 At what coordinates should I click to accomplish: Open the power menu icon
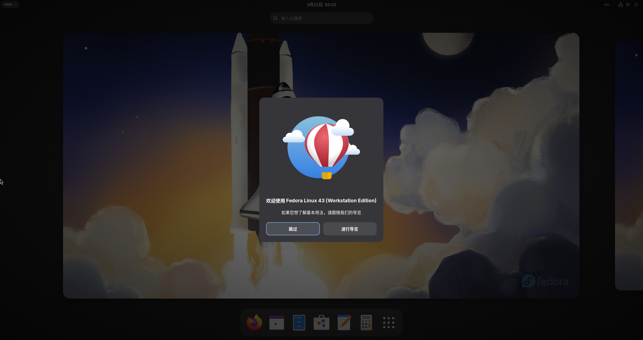point(636,4)
